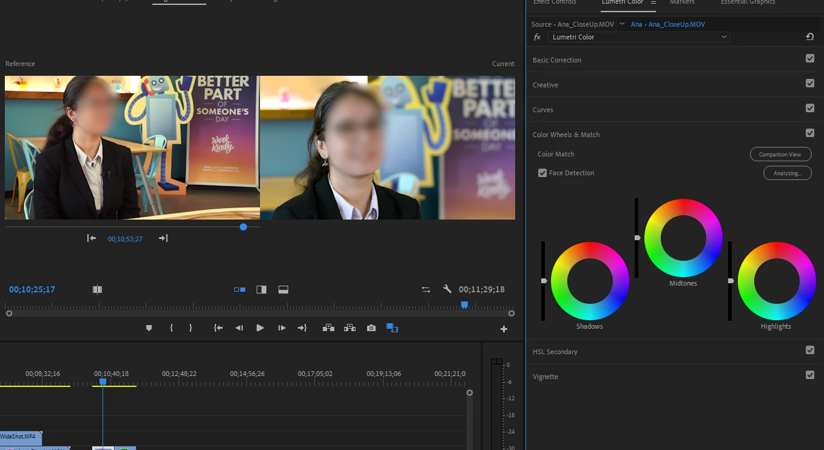Image resolution: width=824 pixels, height=450 pixels.
Task: Open program monitor settings wrench
Action: click(x=447, y=289)
